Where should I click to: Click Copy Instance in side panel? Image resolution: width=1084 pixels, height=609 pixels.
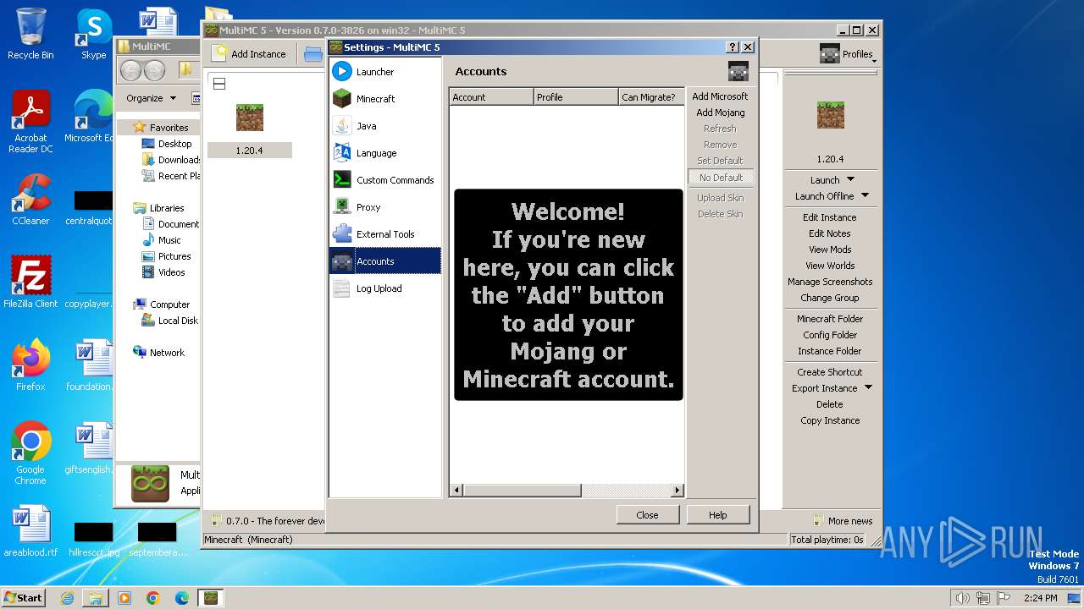click(829, 420)
